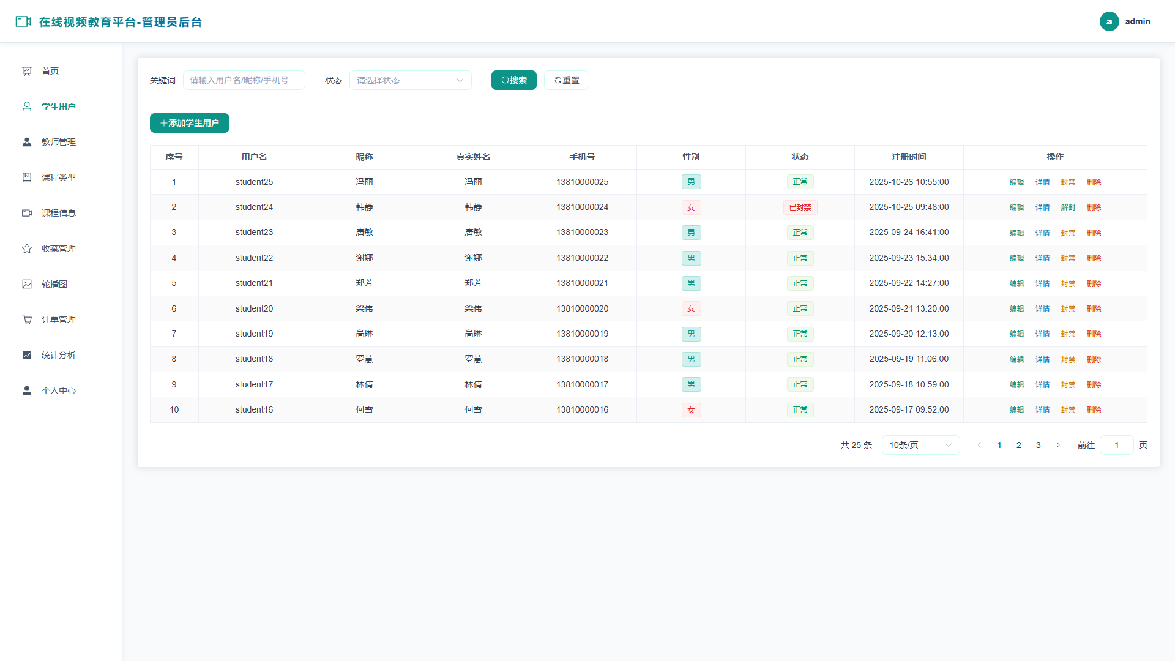The image size is (1175, 661).
Task: Click the star icon beside 收藏管理
Action: (27, 248)
